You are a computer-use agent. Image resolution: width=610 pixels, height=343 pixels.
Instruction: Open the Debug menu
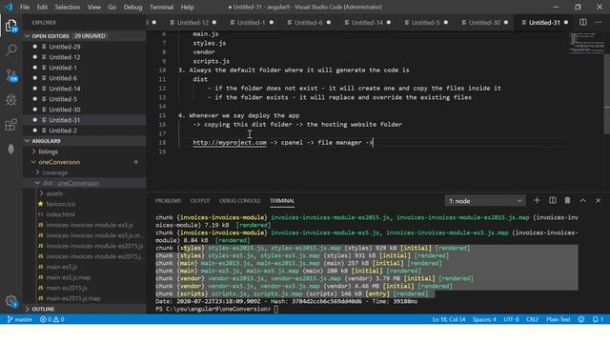(x=132, y=7)
